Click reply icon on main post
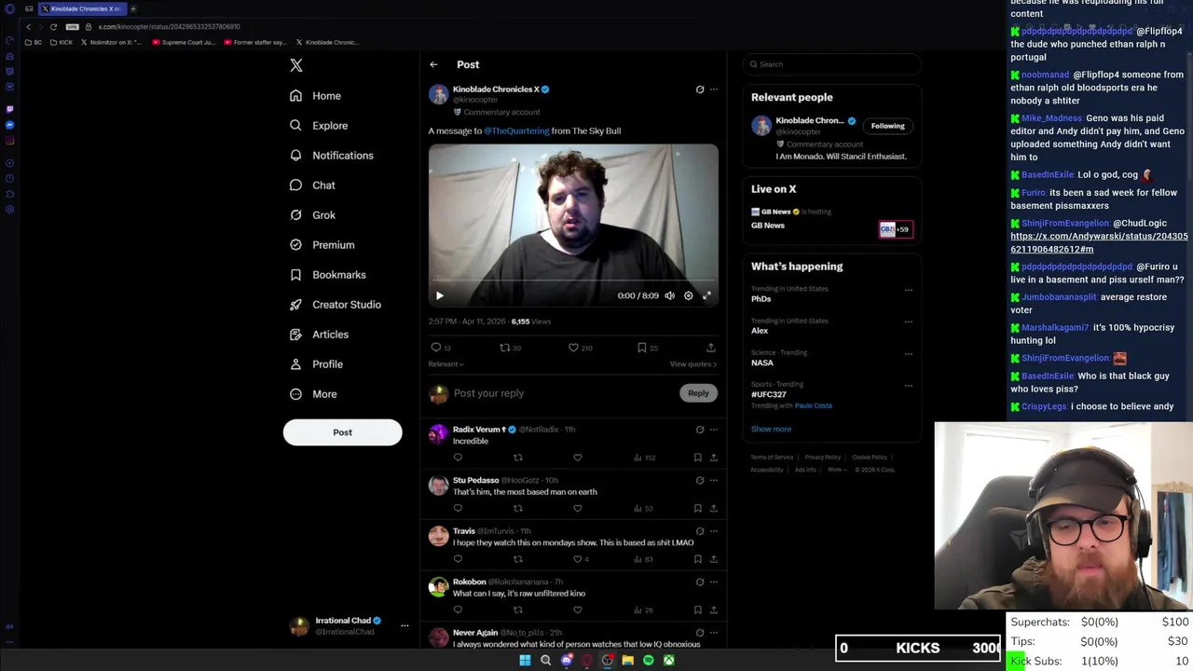This screenshot has height=671, width=1193. 436,348
